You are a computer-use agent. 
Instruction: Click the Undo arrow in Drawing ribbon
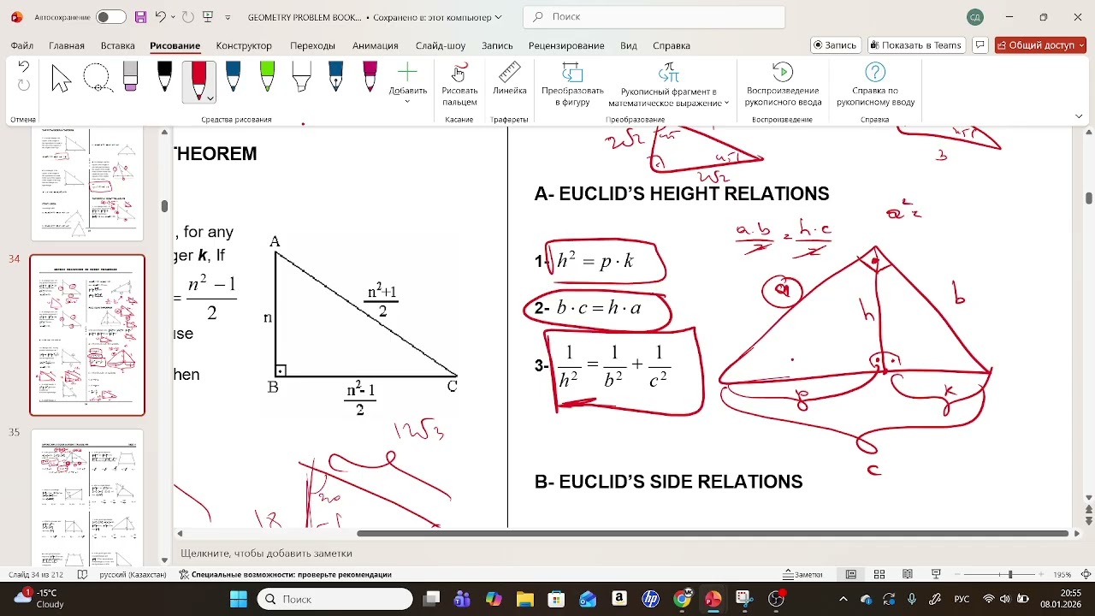coord(24,67)
